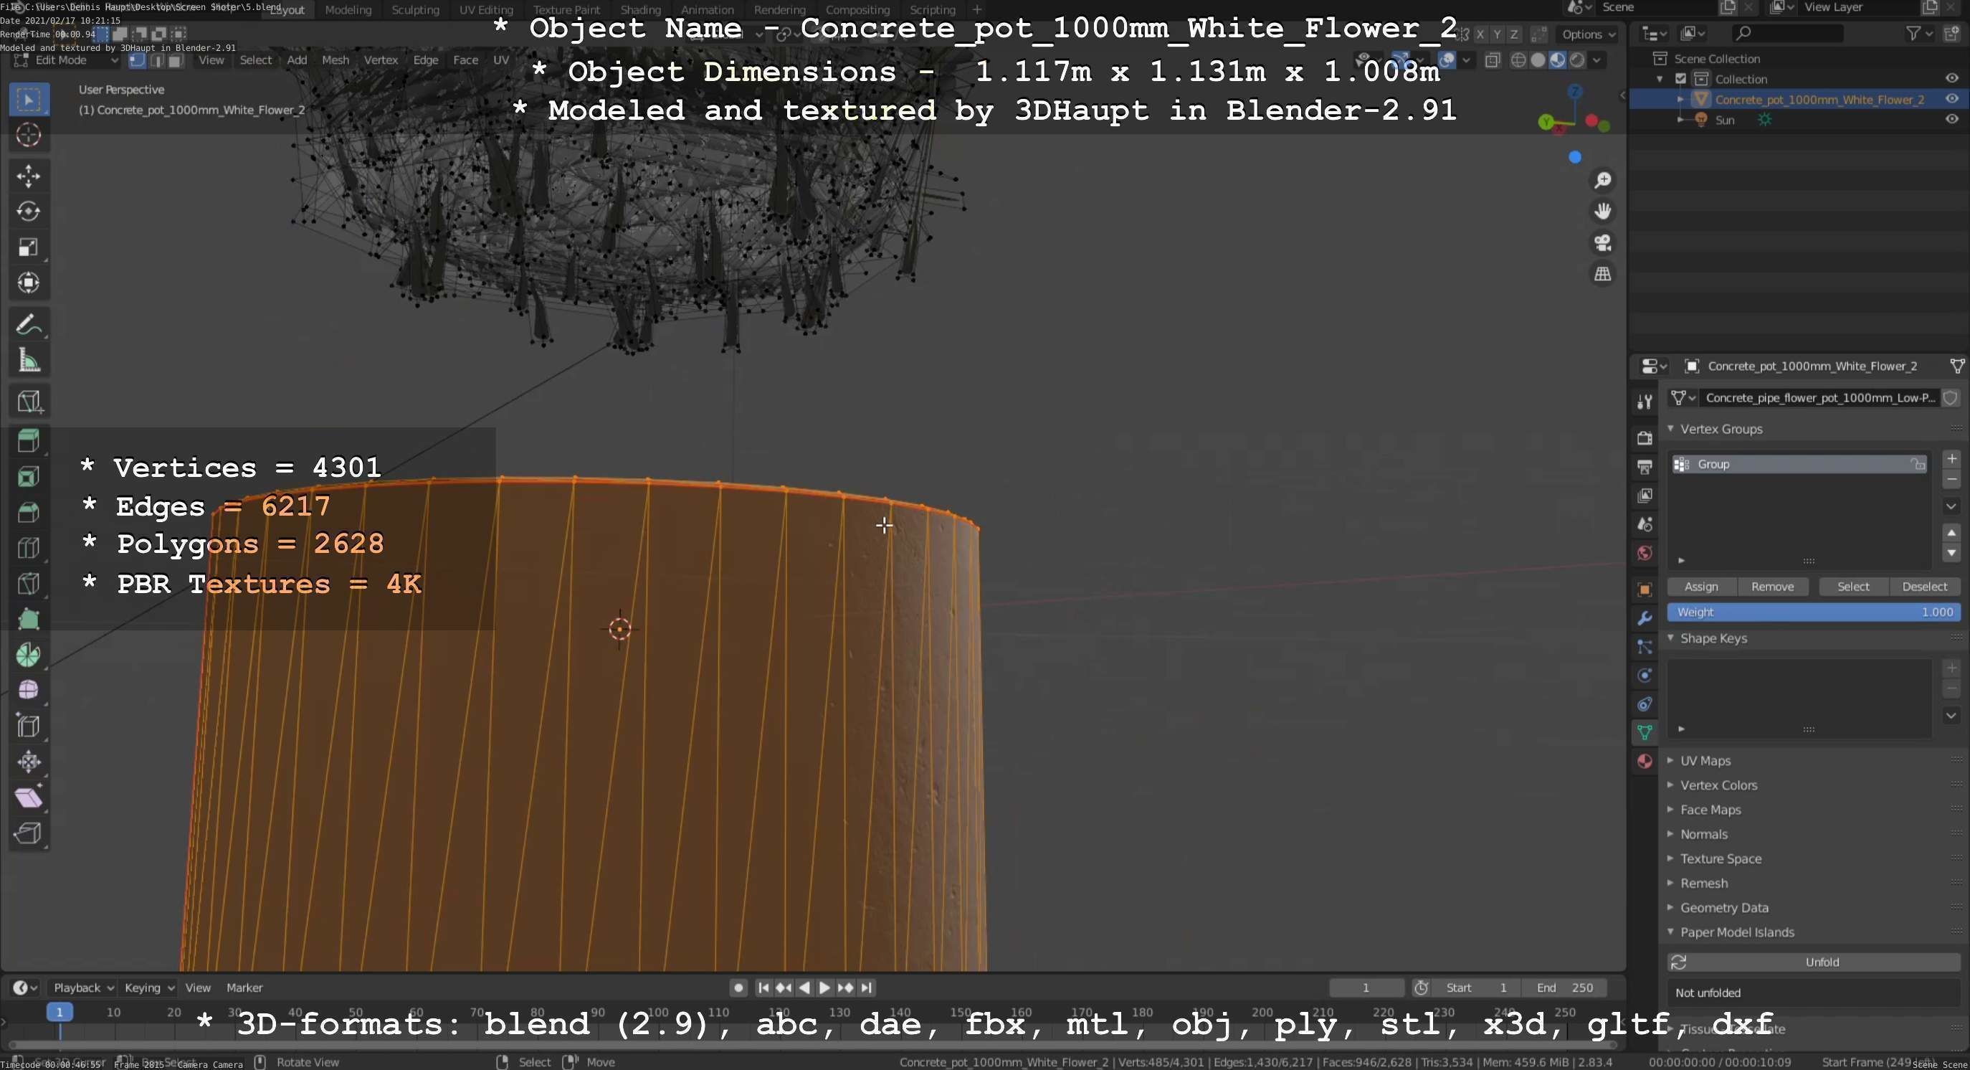Open the Face menu
The image size is (1970, 1070).
[465, 60]
